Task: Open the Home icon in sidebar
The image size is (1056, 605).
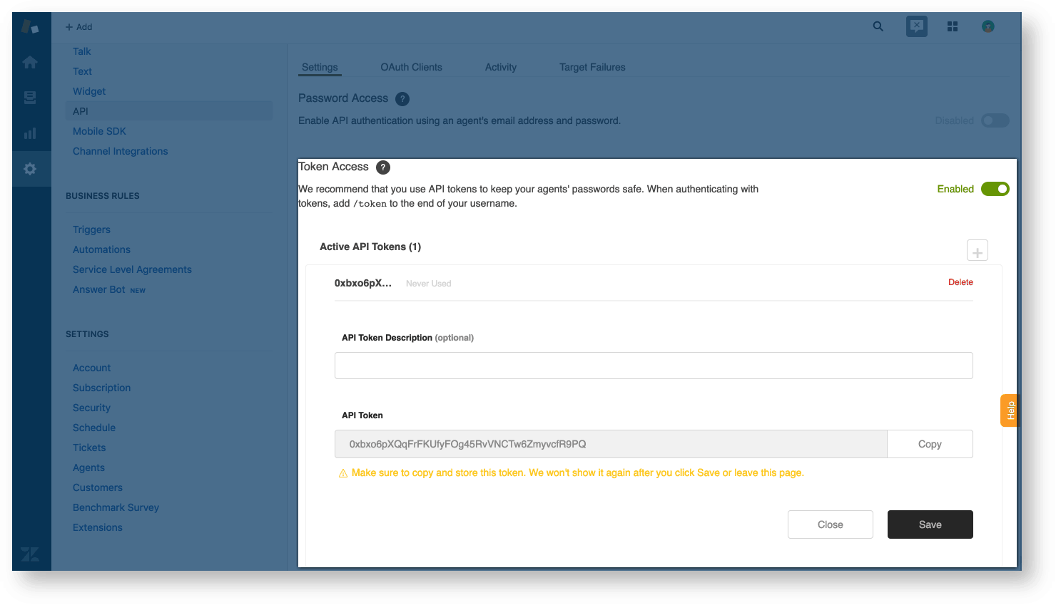Action: coord(30,62)
